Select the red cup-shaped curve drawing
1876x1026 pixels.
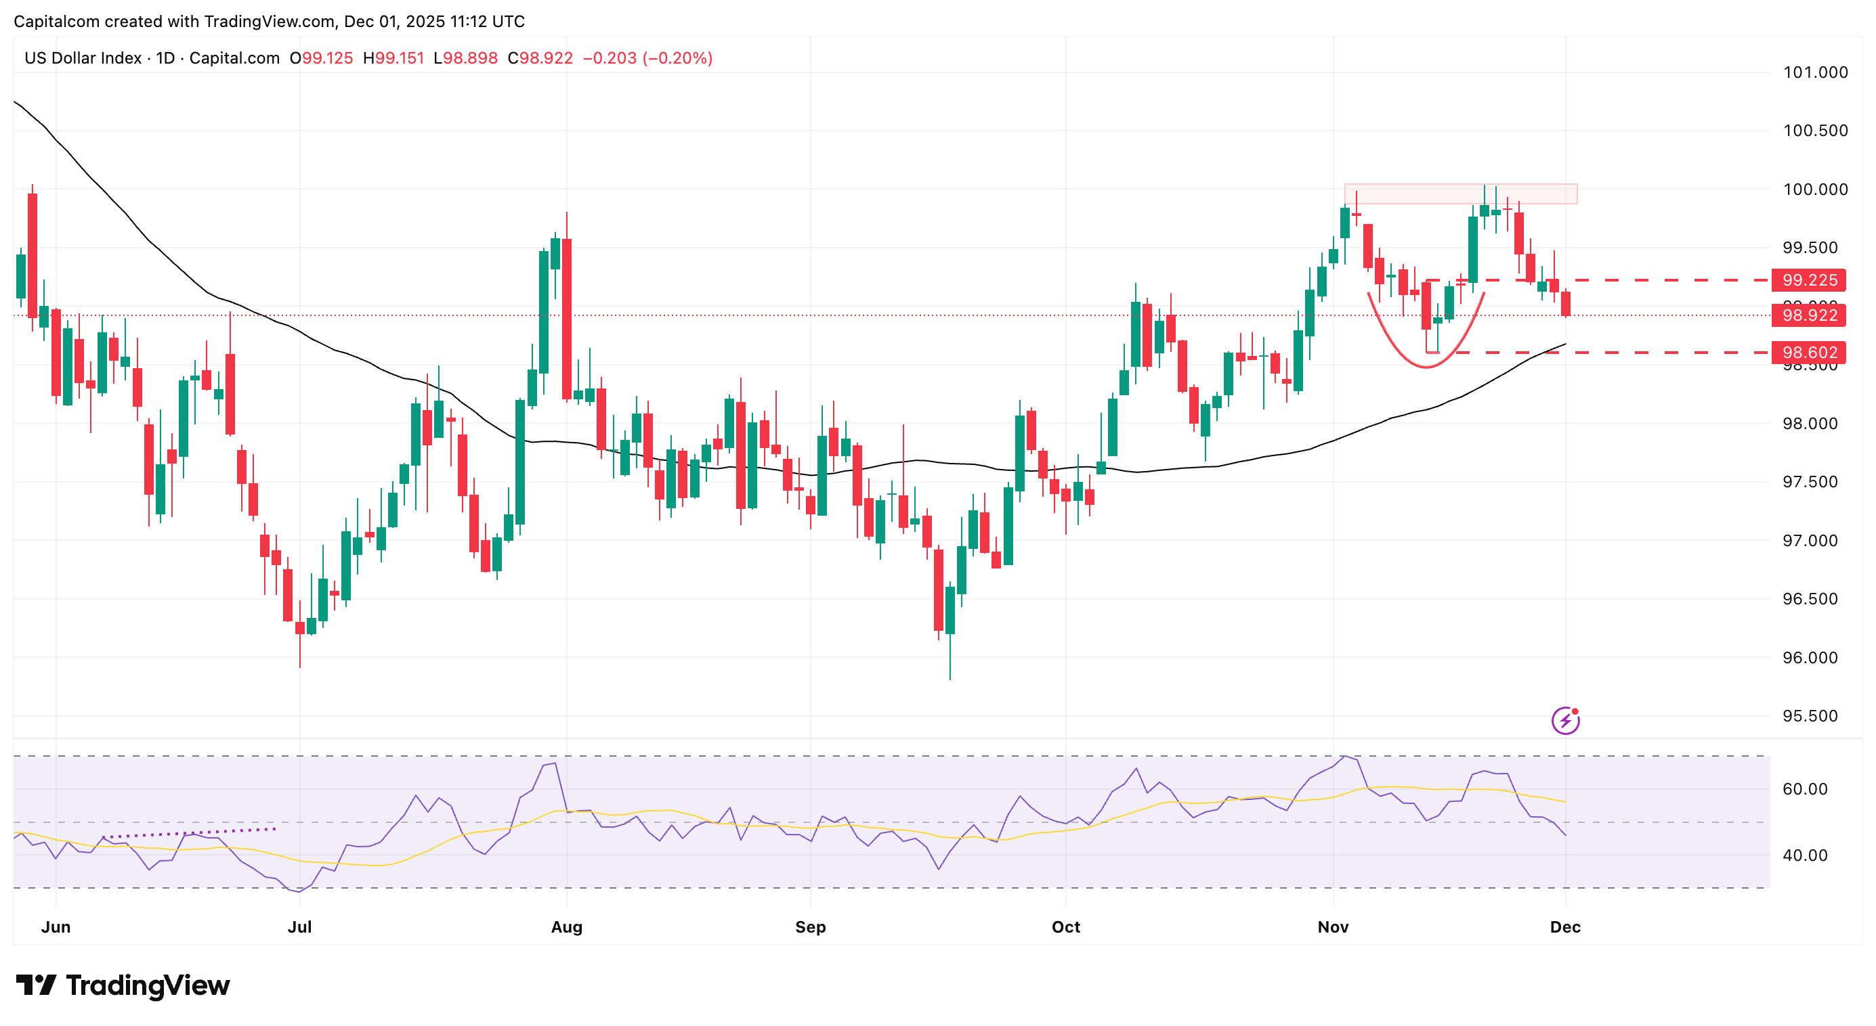(1426, 367)
